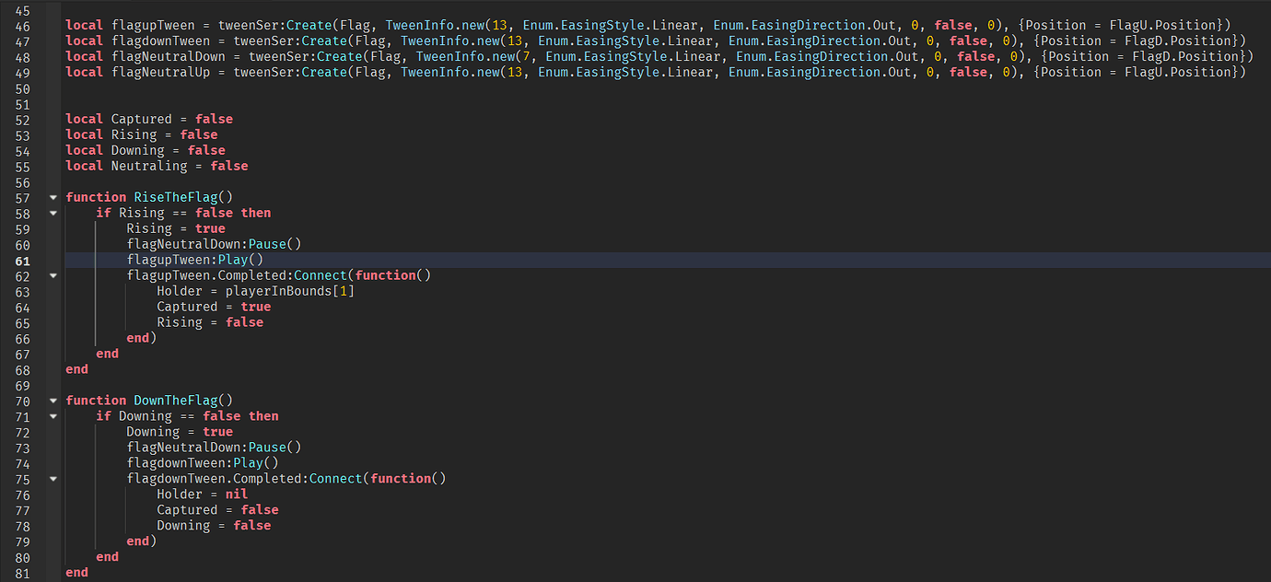The height and width of the screenshot is (582, 1271).
Task: Click 'flagNeutralUp' variable on line 49
Action: 160,73
